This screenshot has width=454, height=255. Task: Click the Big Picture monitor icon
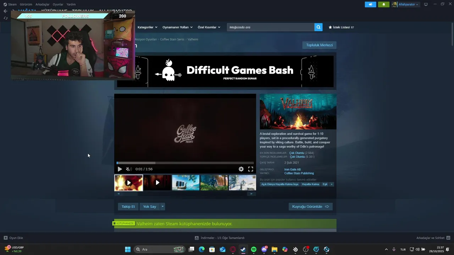[x=426, y=4]
